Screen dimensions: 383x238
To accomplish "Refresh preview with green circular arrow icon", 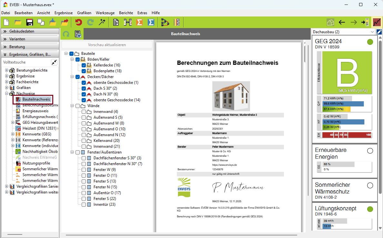I will point(66,34).
